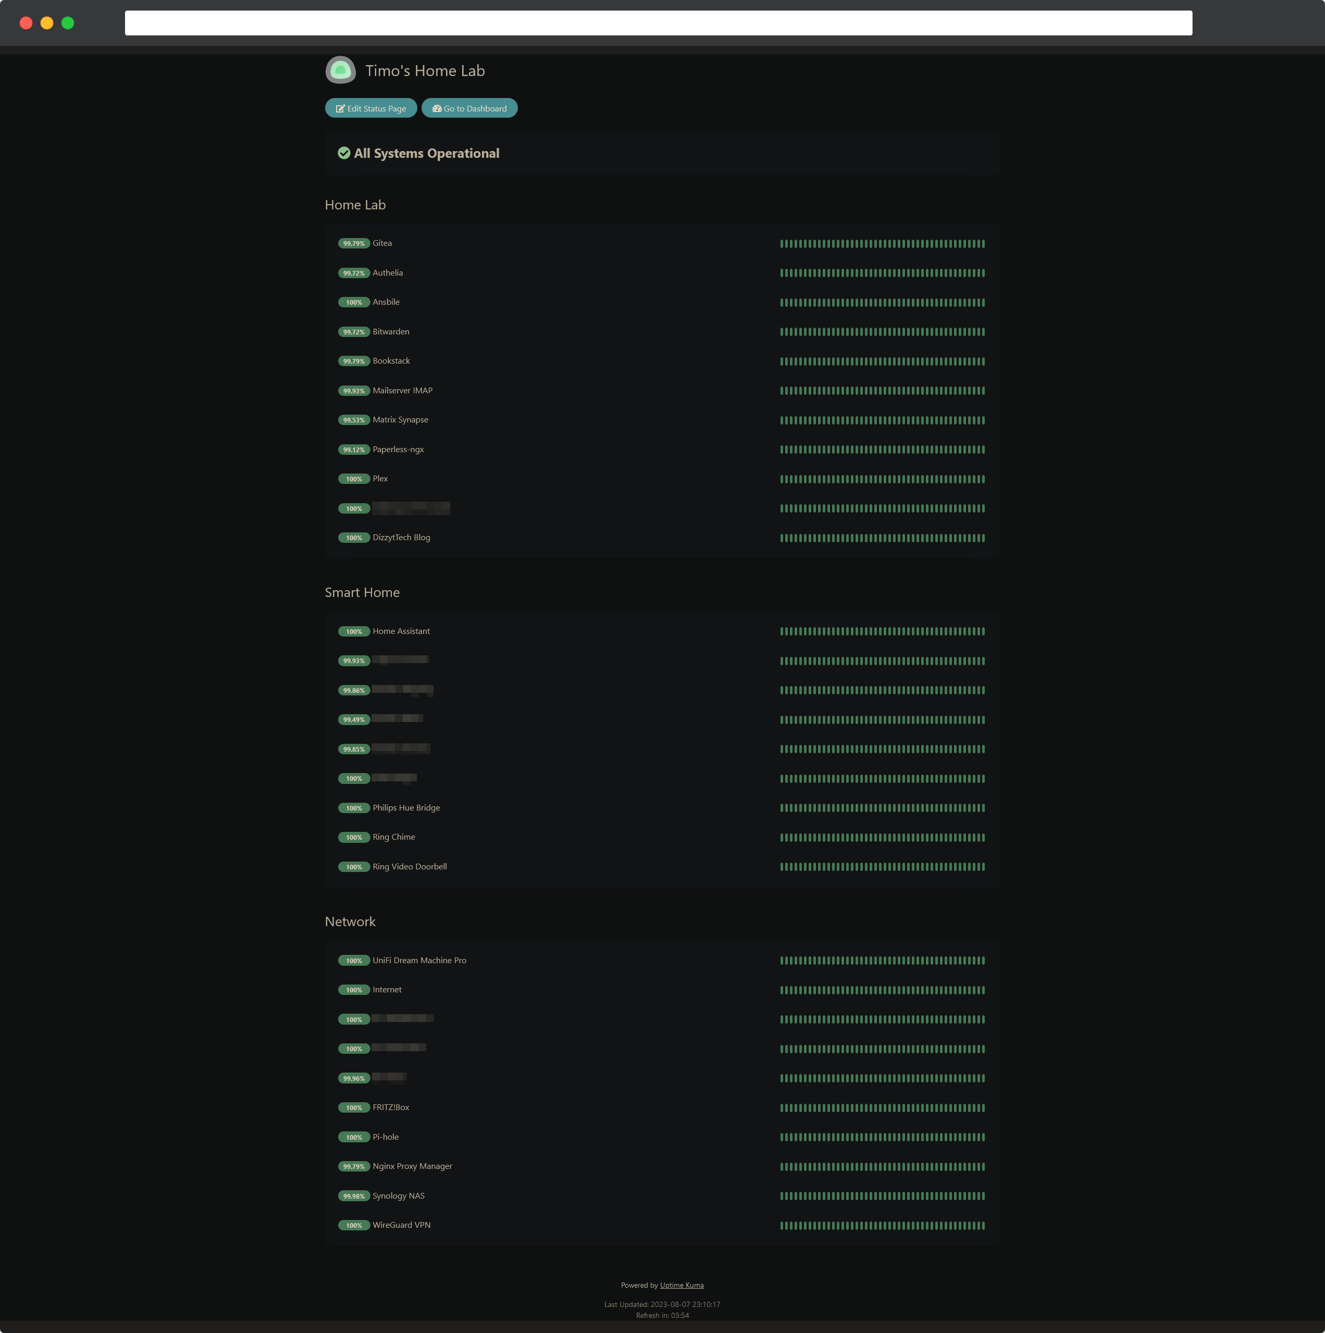Click the green checkmark icon beside All Systems Operational
1325x1333 pixels.
344,153
